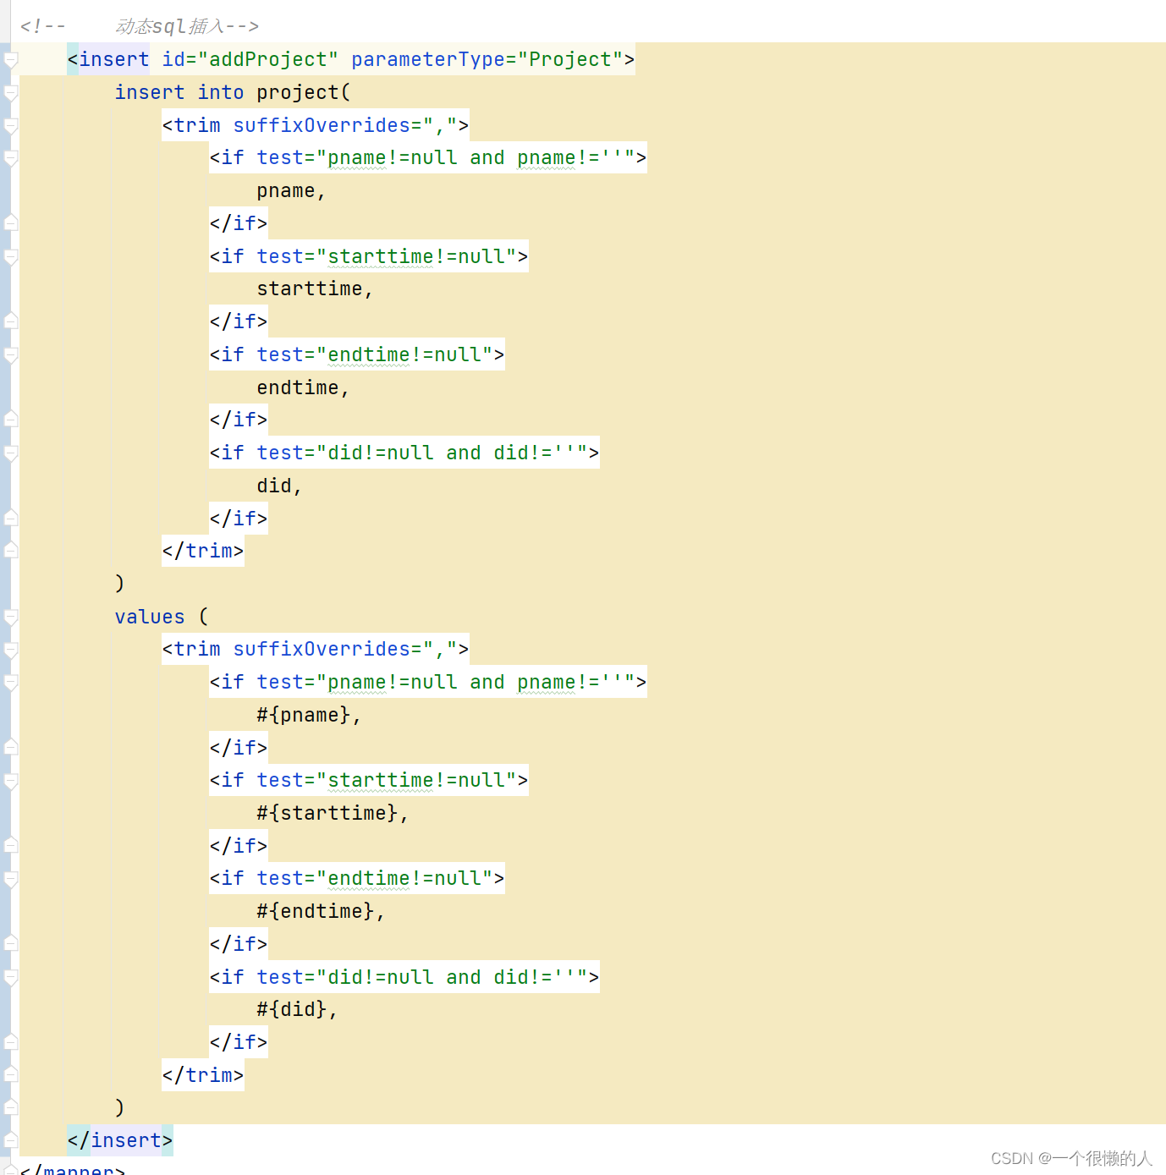Screen dimensions: 1166x1175
Task: Click the 'insert into project(' text
Action: [233, 92]
